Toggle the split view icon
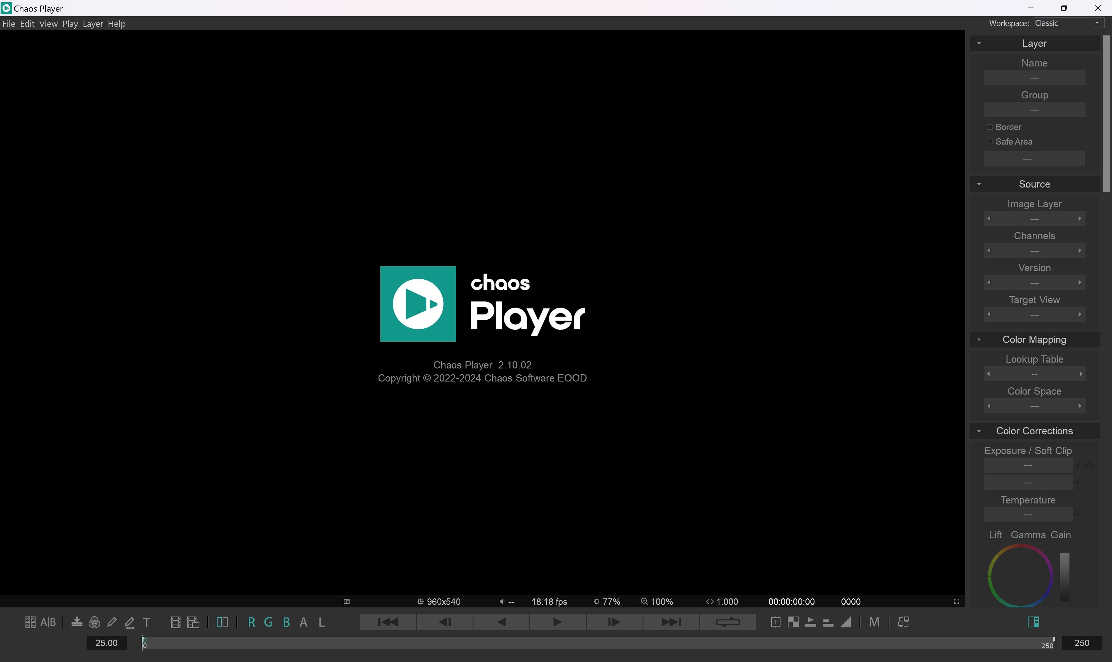The width and height of the screenshot is (1112, 662). [x=222, y=622]
